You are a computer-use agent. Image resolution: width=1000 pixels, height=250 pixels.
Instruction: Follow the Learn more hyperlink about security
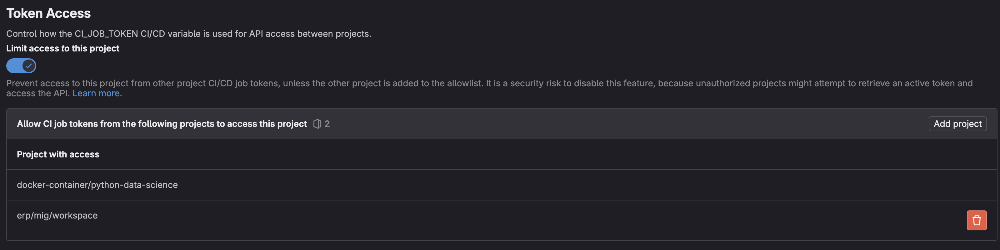[x=97, y=93]
